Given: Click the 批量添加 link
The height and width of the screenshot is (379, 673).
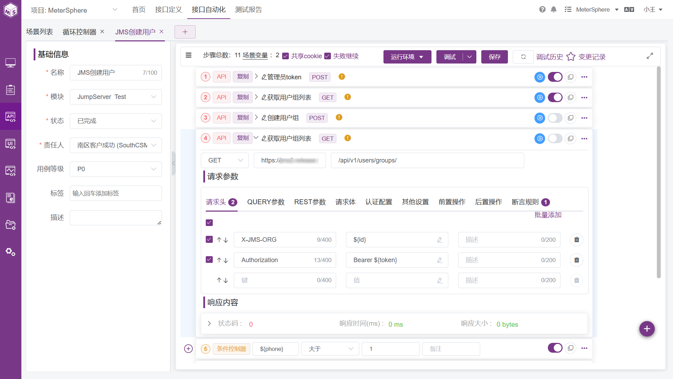Looking at the screenshot, I should [x=548, y=215].
